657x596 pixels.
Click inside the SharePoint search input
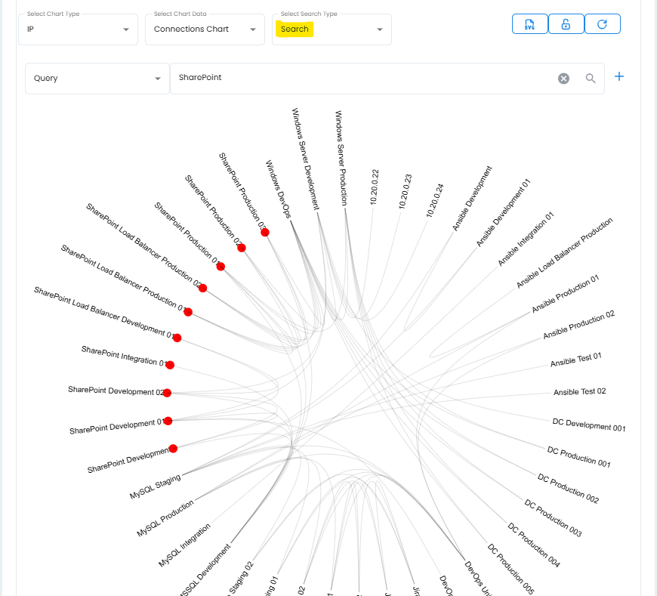tap(340, 78)
